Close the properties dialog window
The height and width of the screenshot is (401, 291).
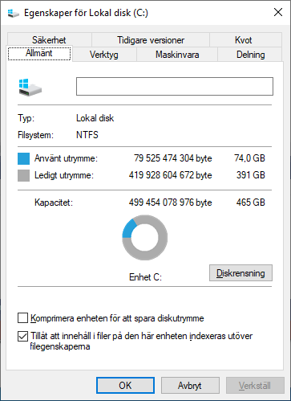[x=278, y=12]
